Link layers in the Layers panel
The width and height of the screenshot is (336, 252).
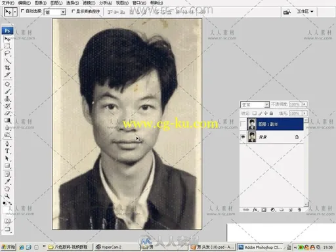click(245, 210)
